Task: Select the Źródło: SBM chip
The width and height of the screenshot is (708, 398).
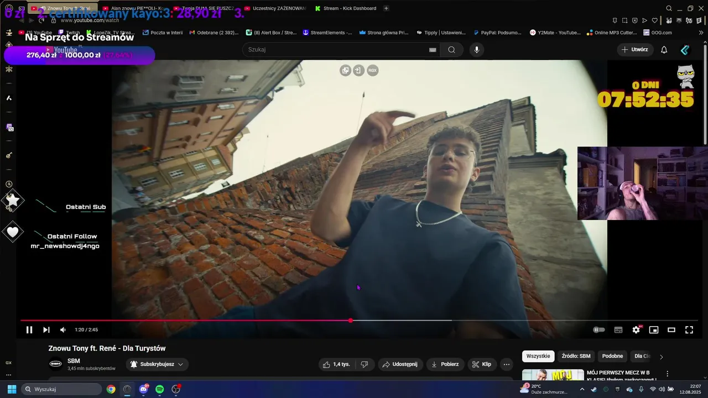Action: click(576, 357)
